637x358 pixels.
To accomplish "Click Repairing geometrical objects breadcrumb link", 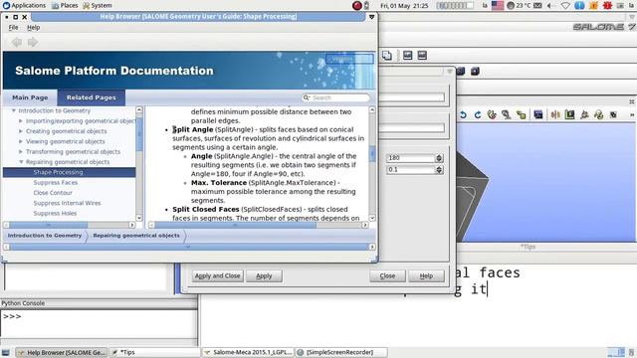I will [x=136, y=236].
